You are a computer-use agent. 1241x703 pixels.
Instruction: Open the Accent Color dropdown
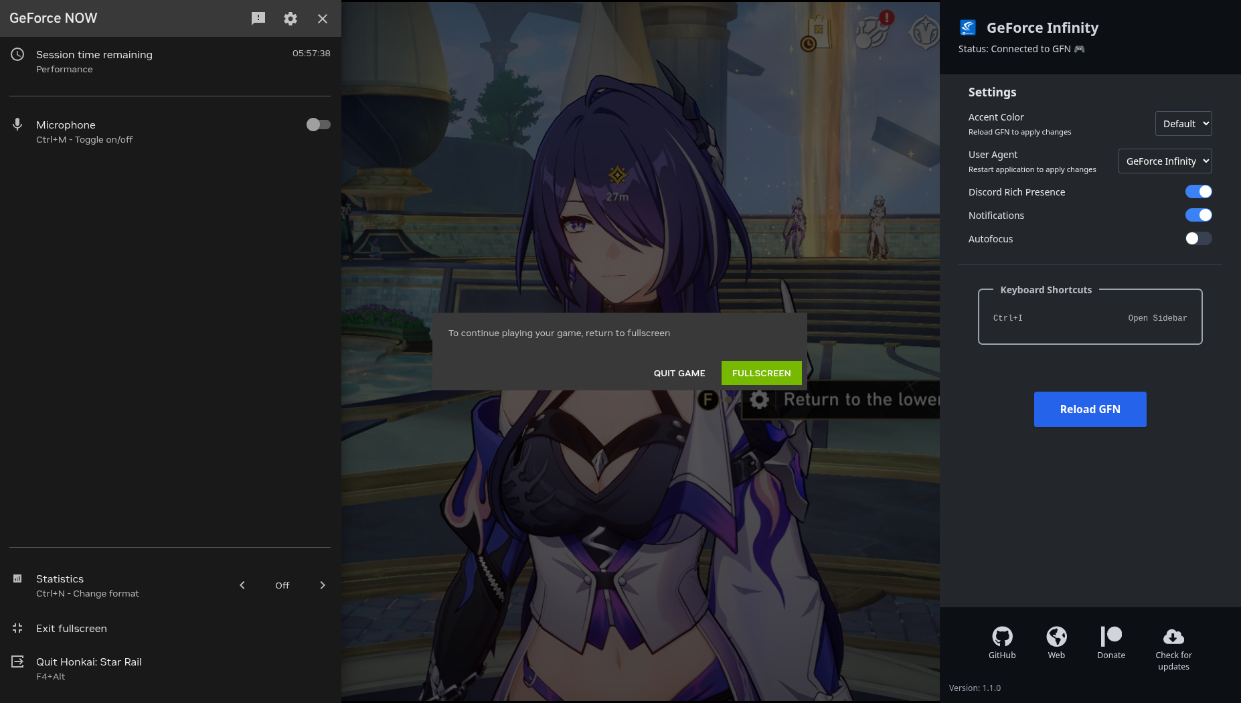1183,124
